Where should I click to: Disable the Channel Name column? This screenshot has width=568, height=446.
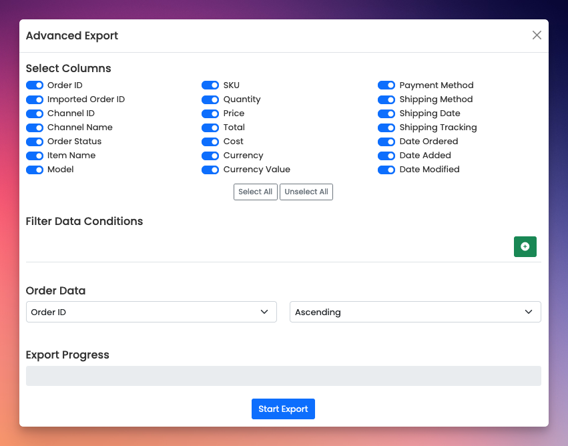point(35,128)
